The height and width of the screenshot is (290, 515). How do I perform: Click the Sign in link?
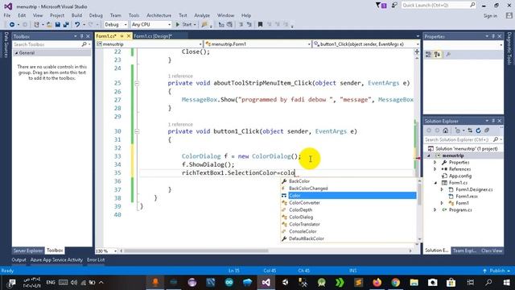coord(490,16)
